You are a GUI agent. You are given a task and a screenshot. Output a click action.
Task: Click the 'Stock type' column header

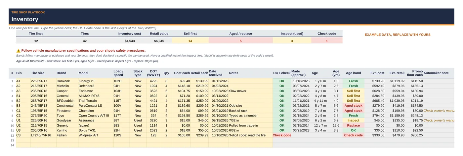pos(138,73)
